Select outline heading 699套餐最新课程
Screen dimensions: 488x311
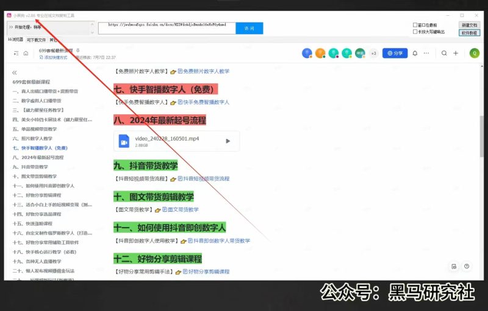pos(31,82)
